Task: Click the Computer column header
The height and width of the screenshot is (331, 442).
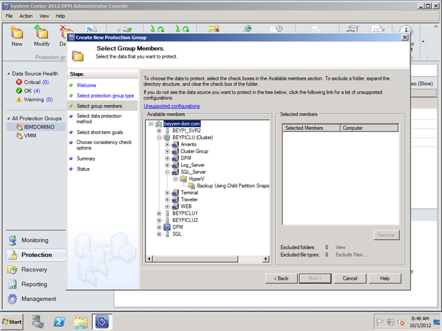Action: [369, 128]
